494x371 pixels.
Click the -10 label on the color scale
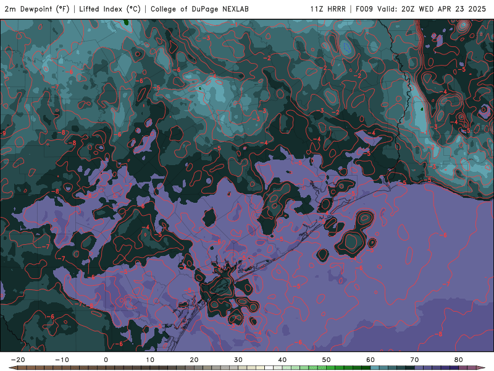[x=62, y=360]
